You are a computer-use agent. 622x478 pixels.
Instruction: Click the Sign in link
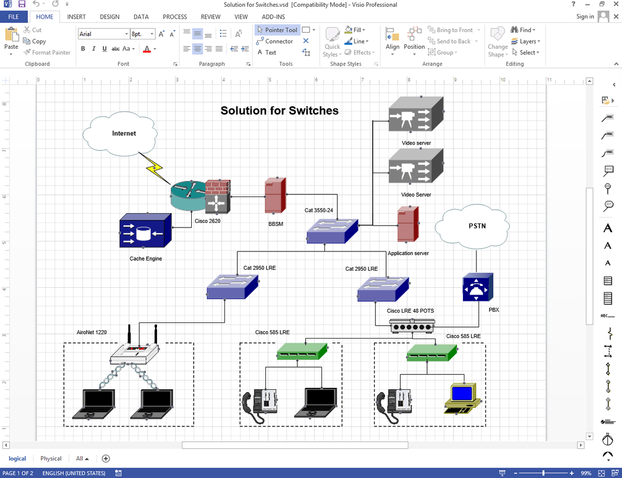pyautogui.click(x=585, y=17)
